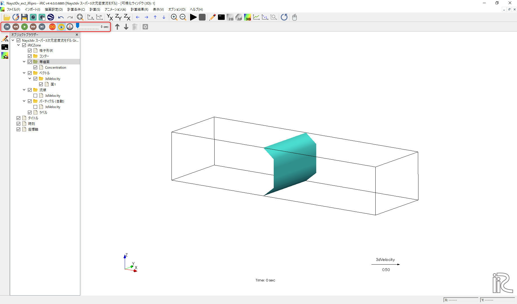The width and height of the screenshot is (517, 304).
Task: Collapse the iRICZone tree node
Action: [19, 45]
